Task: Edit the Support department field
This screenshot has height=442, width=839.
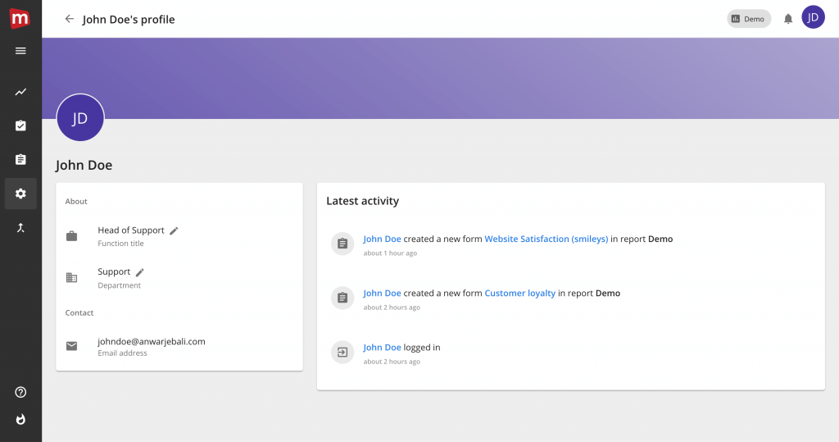Action: pyautogui.click(x=140, y=272)
